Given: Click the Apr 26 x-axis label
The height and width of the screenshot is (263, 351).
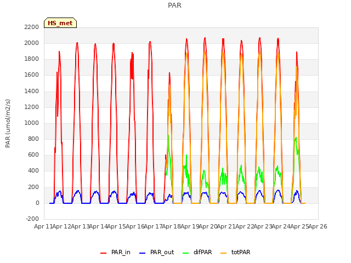Looking at the screenshot, I should coord(318,226).
